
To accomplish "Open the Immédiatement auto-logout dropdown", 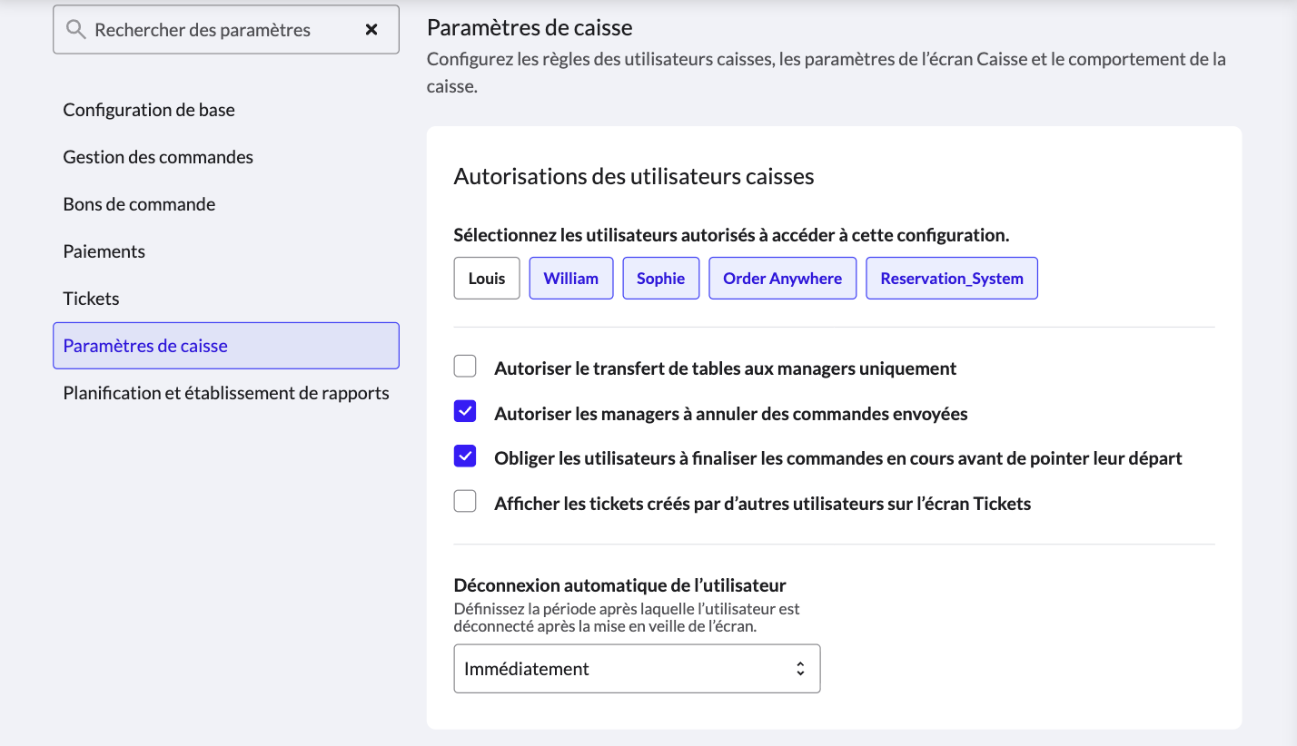I will [637, 669].
